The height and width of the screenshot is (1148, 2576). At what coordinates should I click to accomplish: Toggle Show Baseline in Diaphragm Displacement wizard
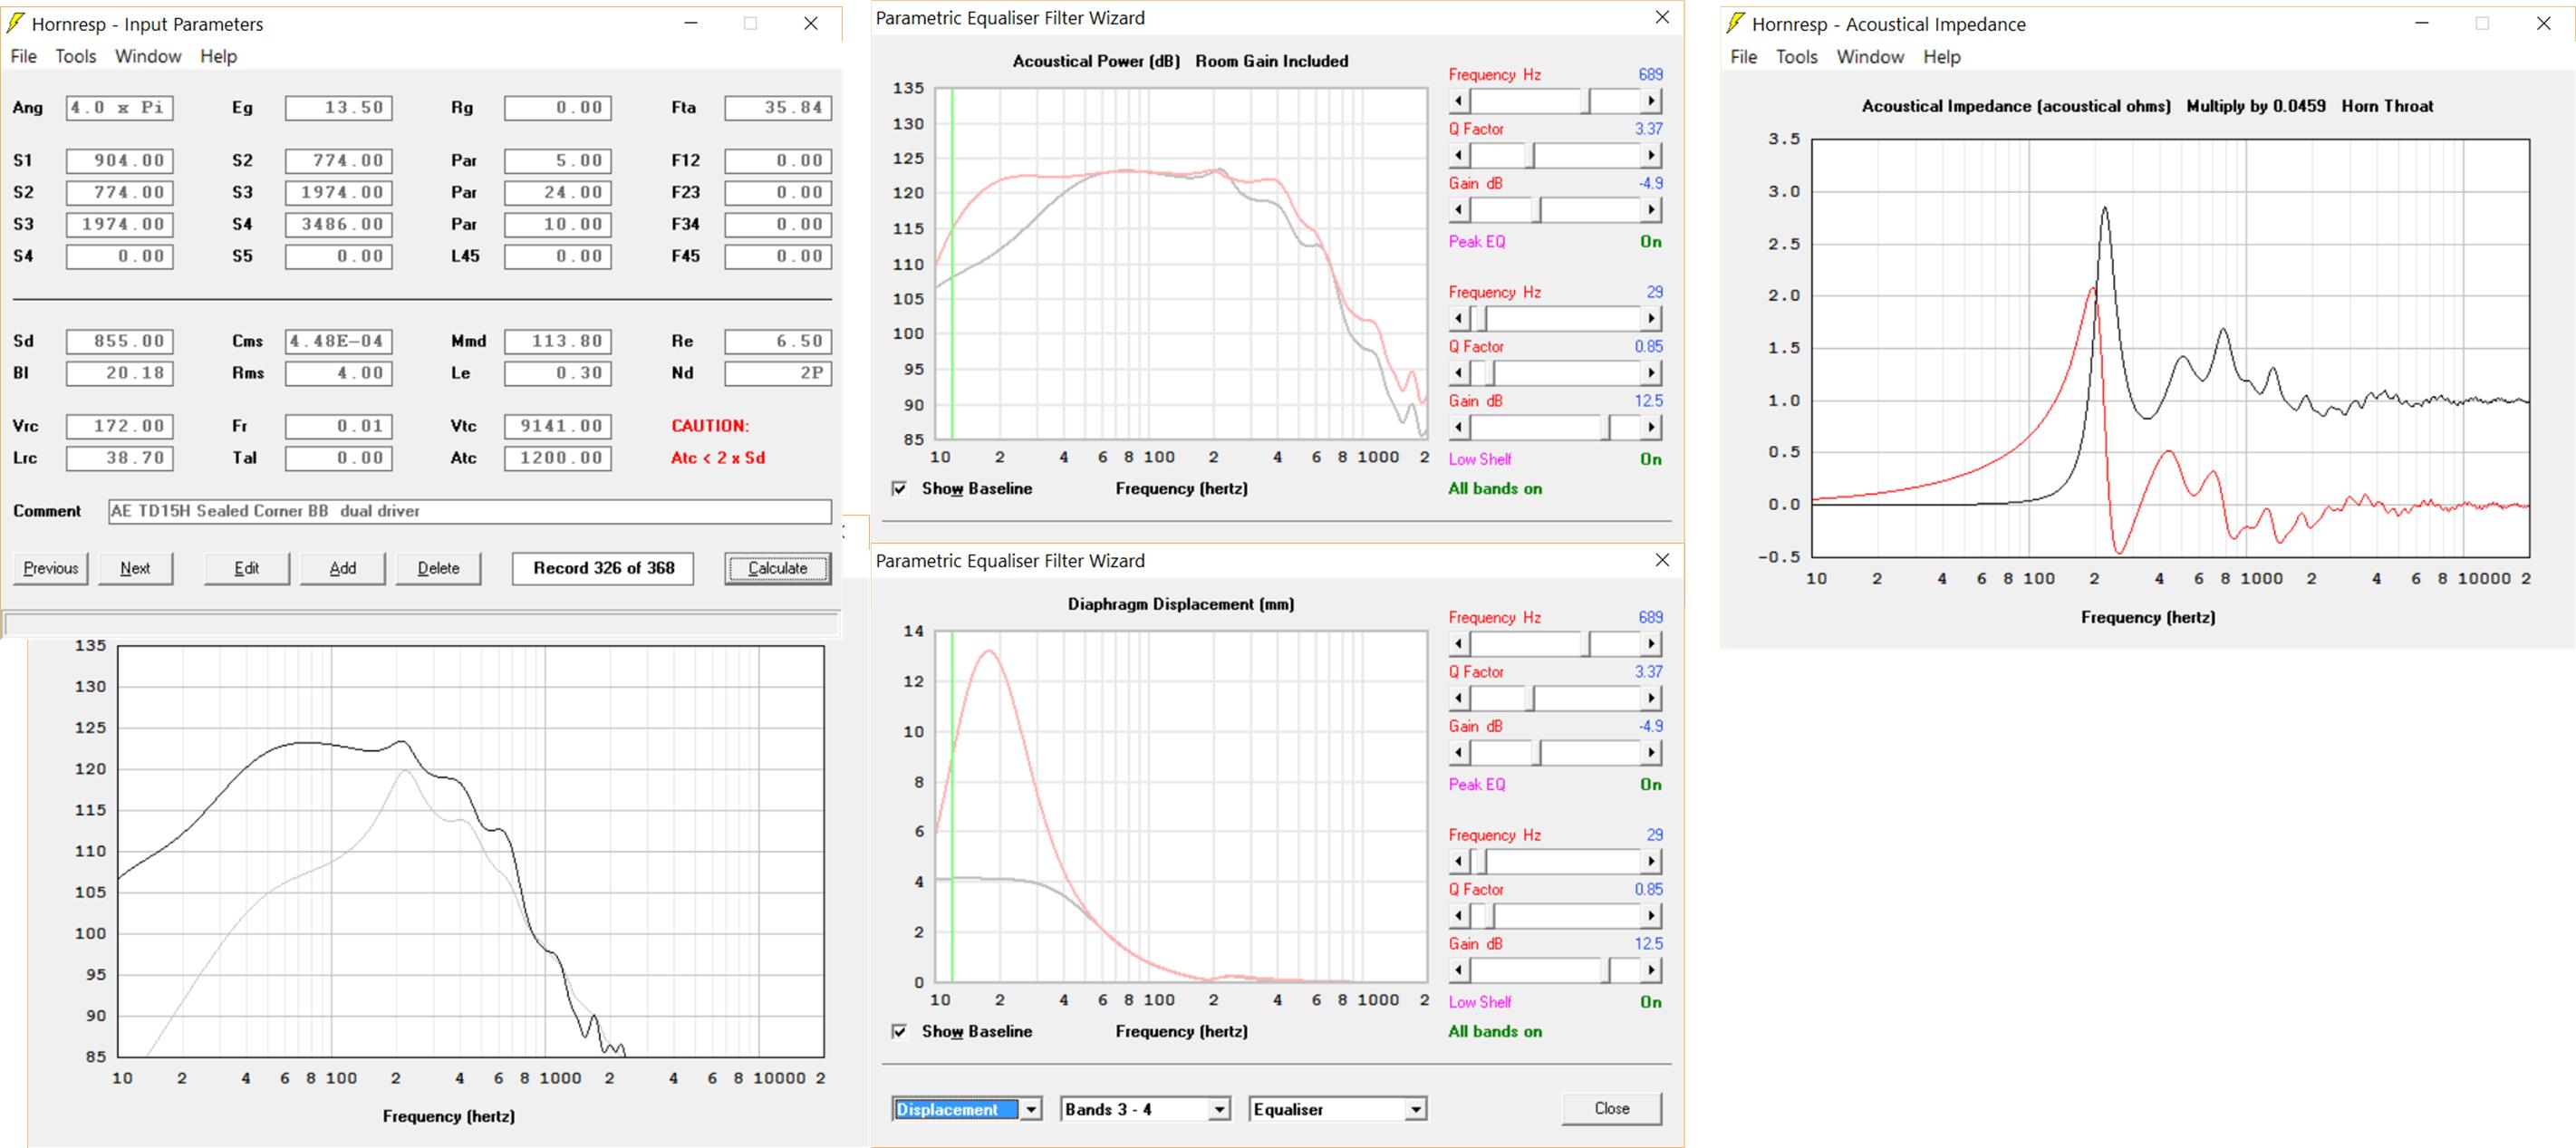point(900,1032)
